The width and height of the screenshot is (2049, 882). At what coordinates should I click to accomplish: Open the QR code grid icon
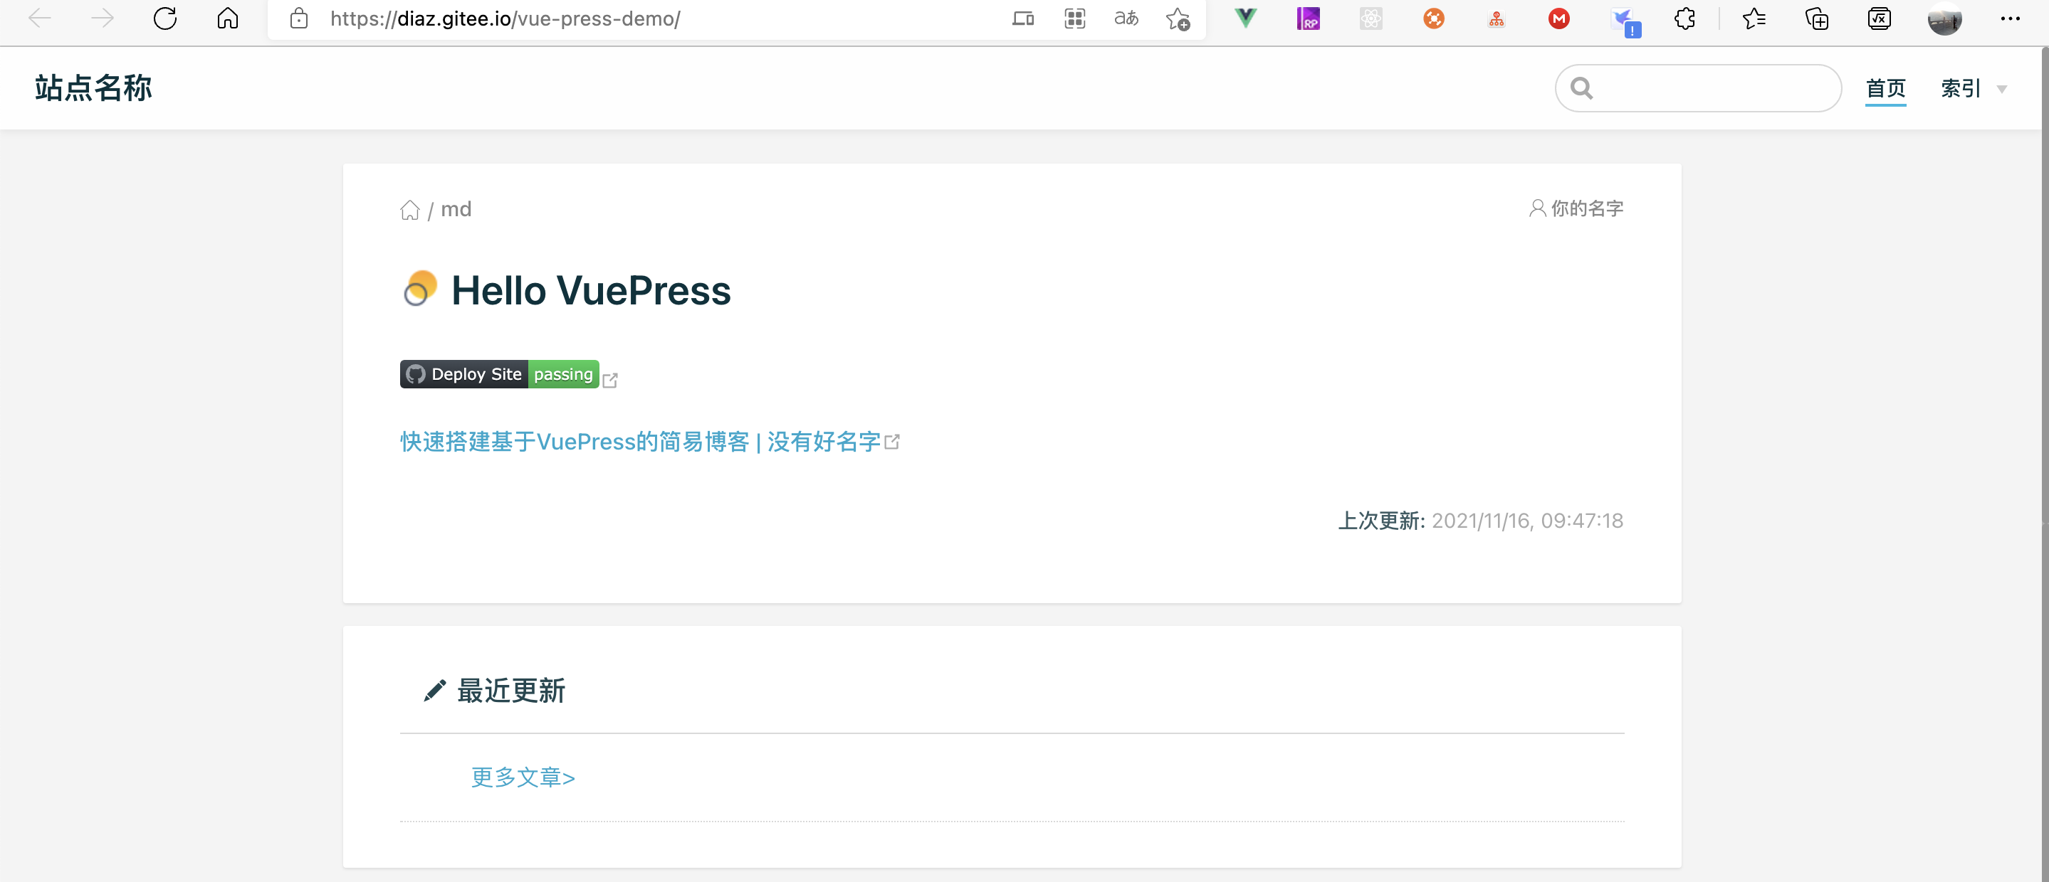point(1074,18)
